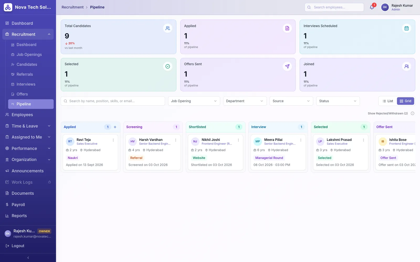Click the Nova Tech logo icon
The height and width of the screenshot is (262, 420).
click(x=8, y=7)
